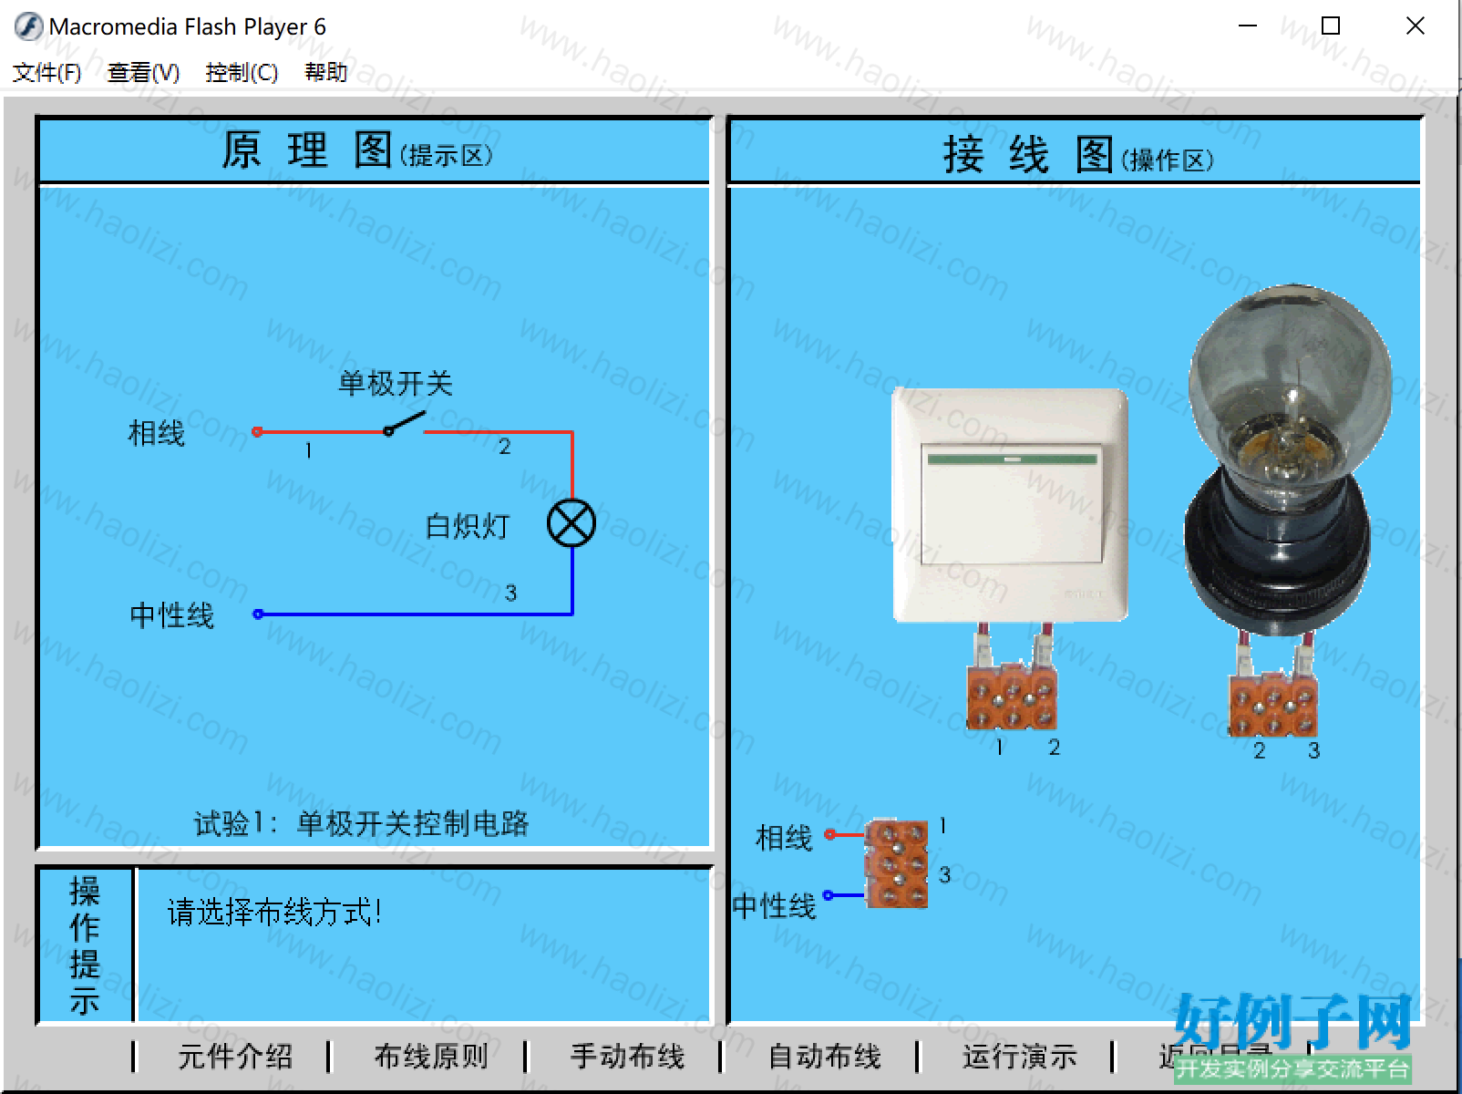
Task: Open the 查看(V) menu
Action: (143, 72)
